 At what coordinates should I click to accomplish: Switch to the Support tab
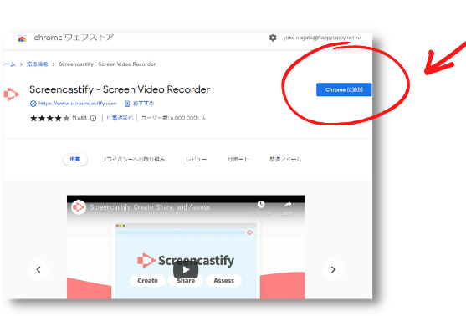click(x=238, y=160)
